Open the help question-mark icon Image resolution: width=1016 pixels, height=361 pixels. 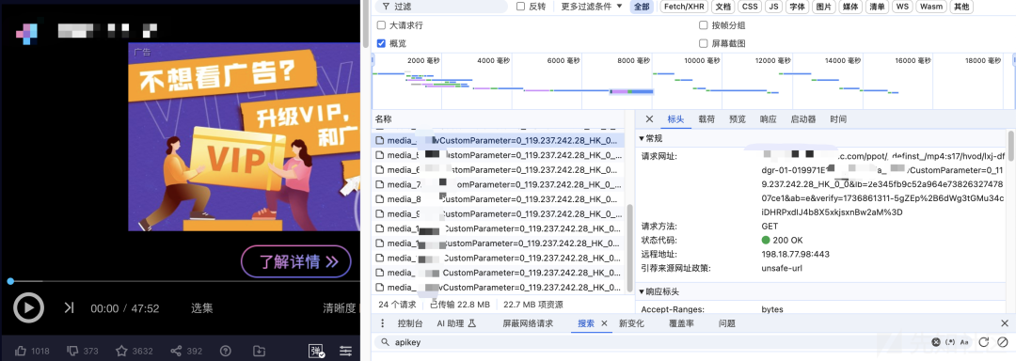click(x=226, y=351)
